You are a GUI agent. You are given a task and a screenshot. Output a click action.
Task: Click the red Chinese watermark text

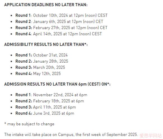click(150, 136)
